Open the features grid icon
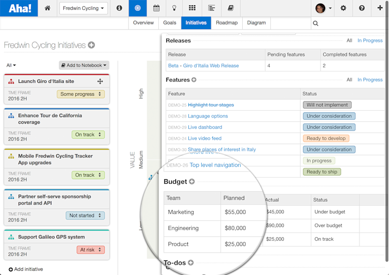Viewport: 389px width, 275px height. pyautogui.click(x=192, y=8)
